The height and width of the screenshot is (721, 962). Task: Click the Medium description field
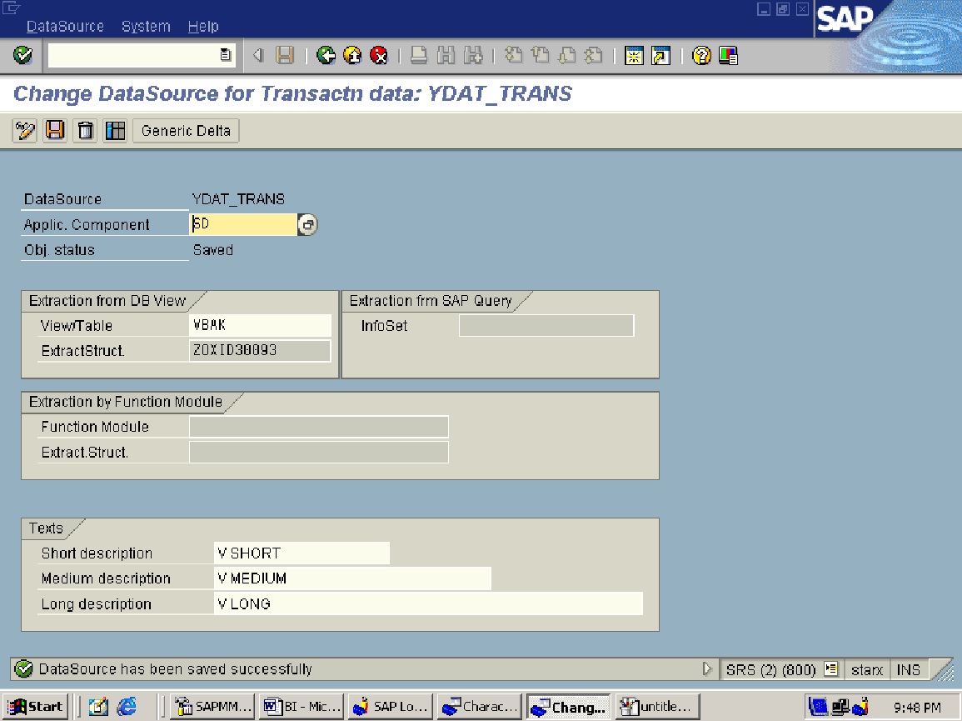point(353,578)
